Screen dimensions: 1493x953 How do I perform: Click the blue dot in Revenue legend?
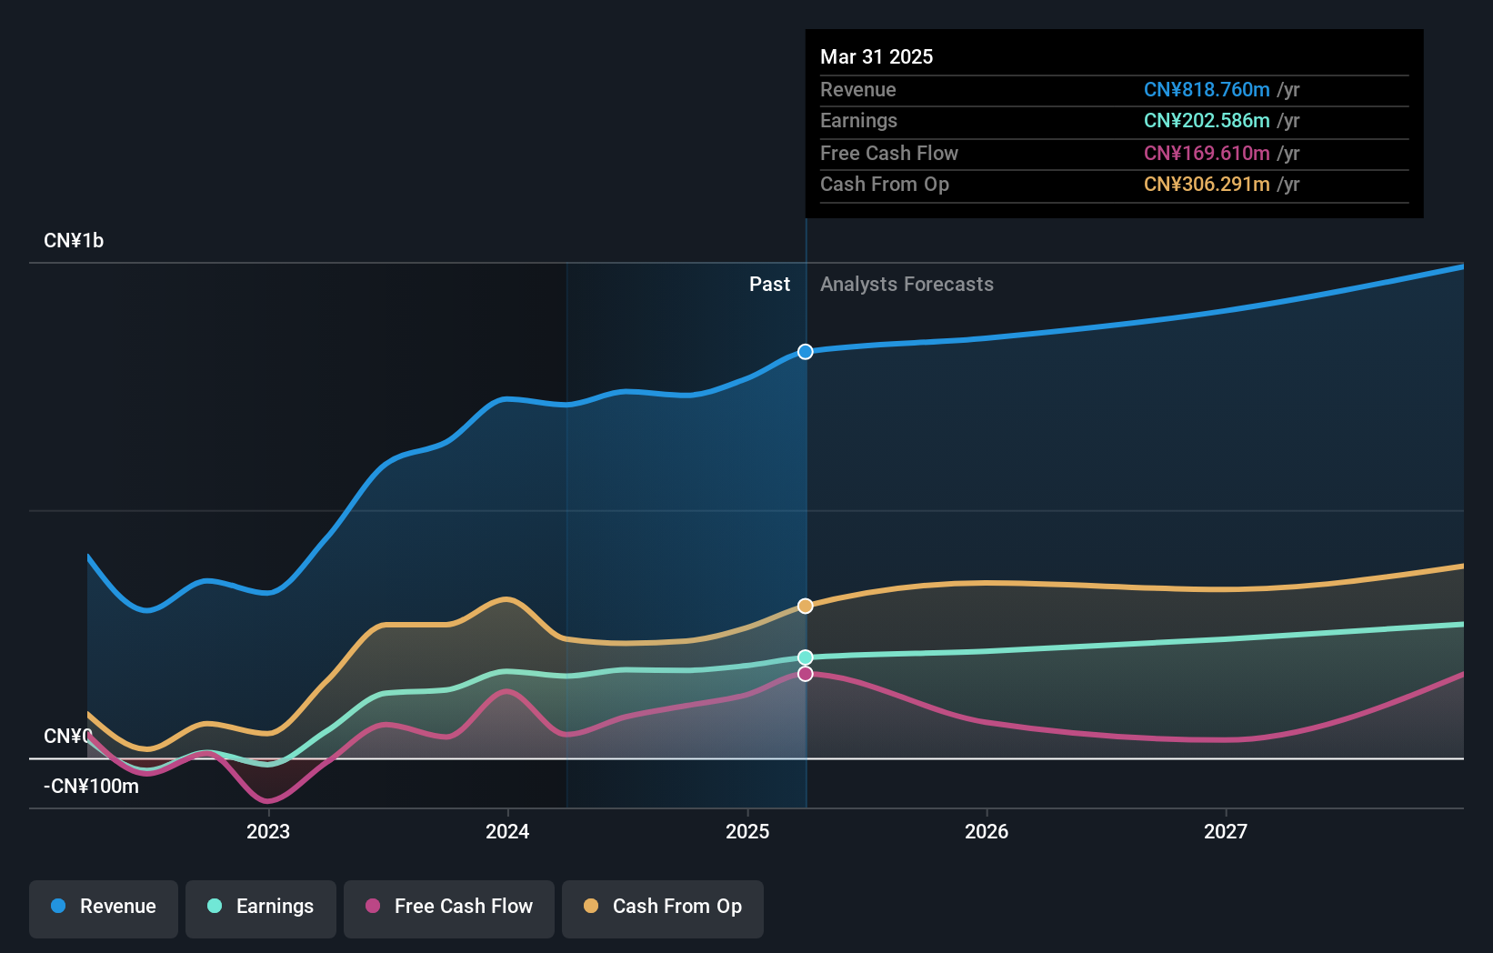coord(58,906)
